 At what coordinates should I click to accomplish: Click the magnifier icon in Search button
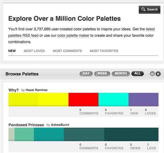[143, 9]
